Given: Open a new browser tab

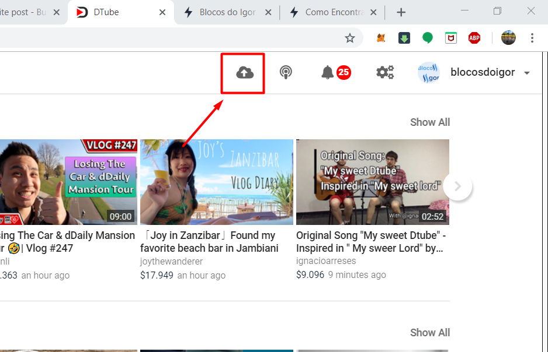Looking at the screenshot, I should [x=401, y=12].
